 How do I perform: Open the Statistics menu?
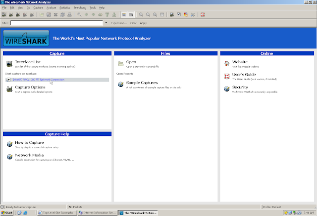pyautogui.click(x=65, y=8)
